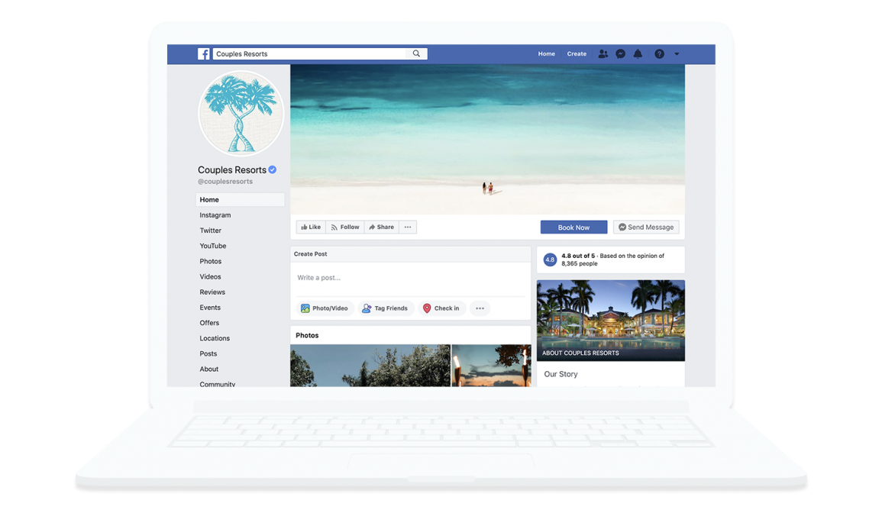
Task: Click Tag Friends in the composer
Action: coord(386,308)
